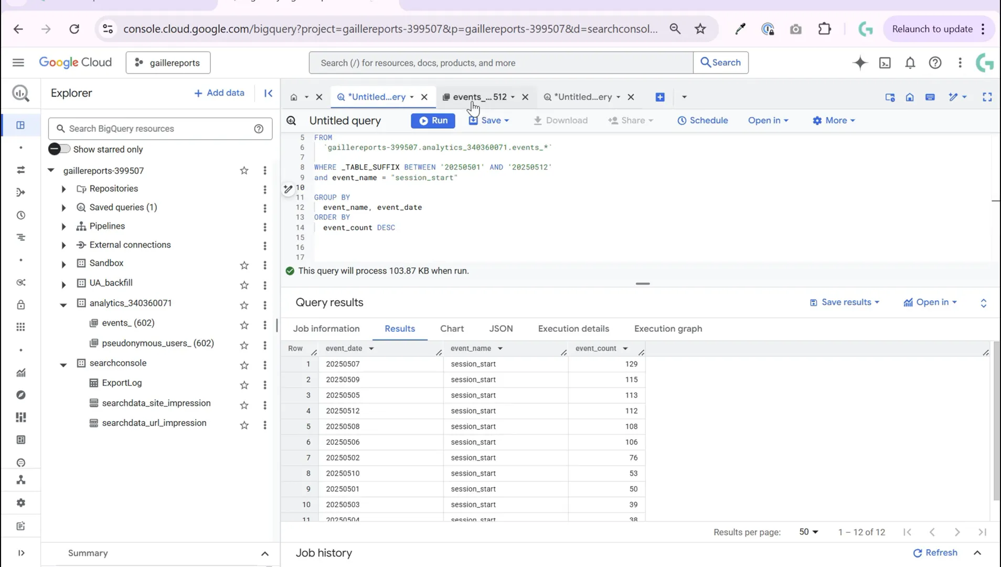This screenshot has height=567, width=1001.
Task: Click the Search BigQuery resources field
Action: (x=160, y=129)
